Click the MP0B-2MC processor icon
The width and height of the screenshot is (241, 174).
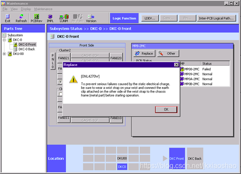pyautogui.click(x=182, y=84)
